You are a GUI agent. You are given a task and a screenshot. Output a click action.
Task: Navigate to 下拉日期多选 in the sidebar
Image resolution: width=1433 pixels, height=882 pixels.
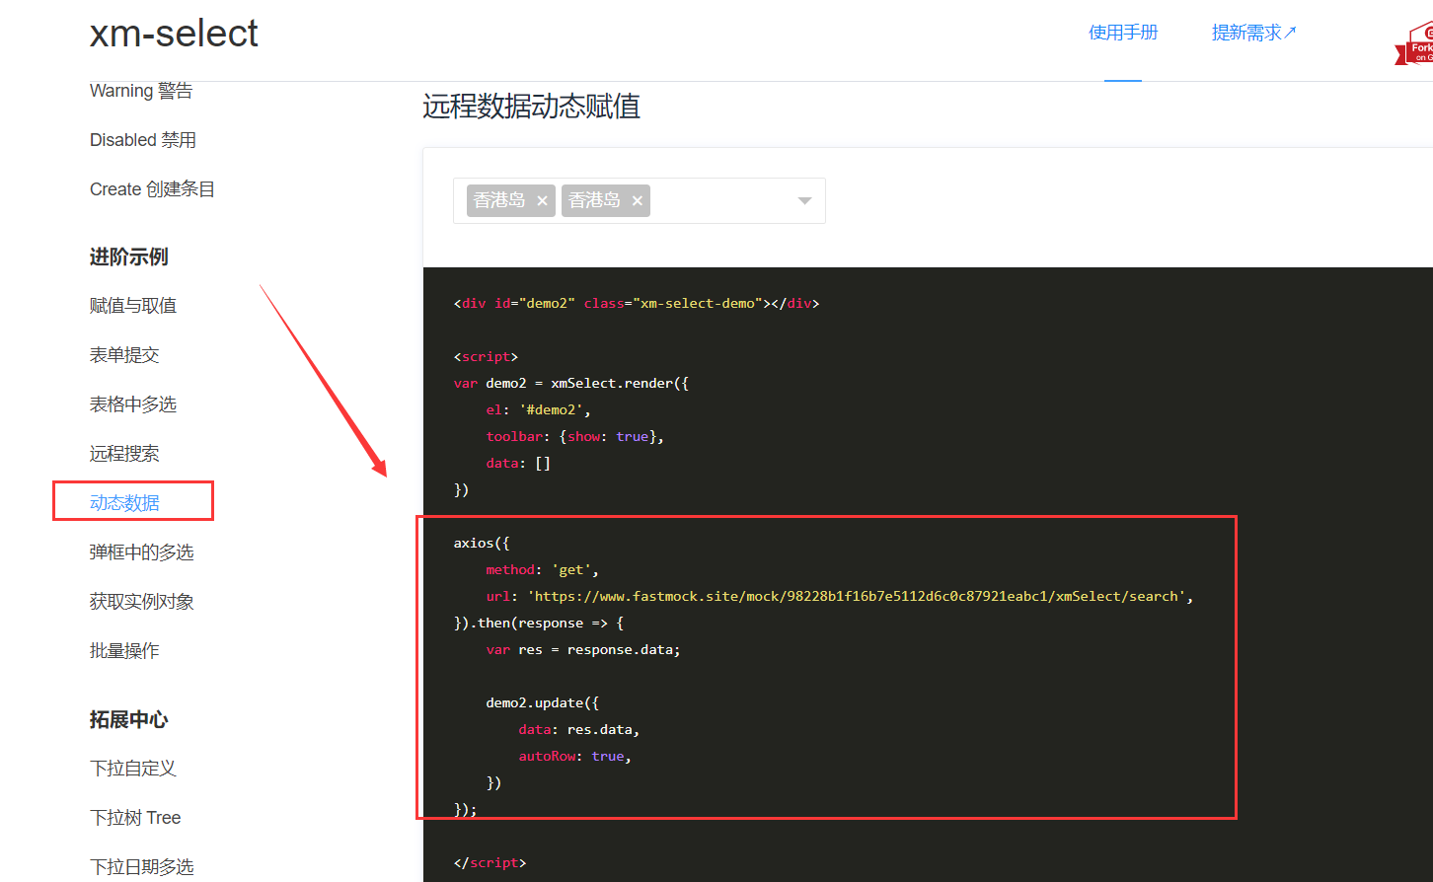pos(141,866)
